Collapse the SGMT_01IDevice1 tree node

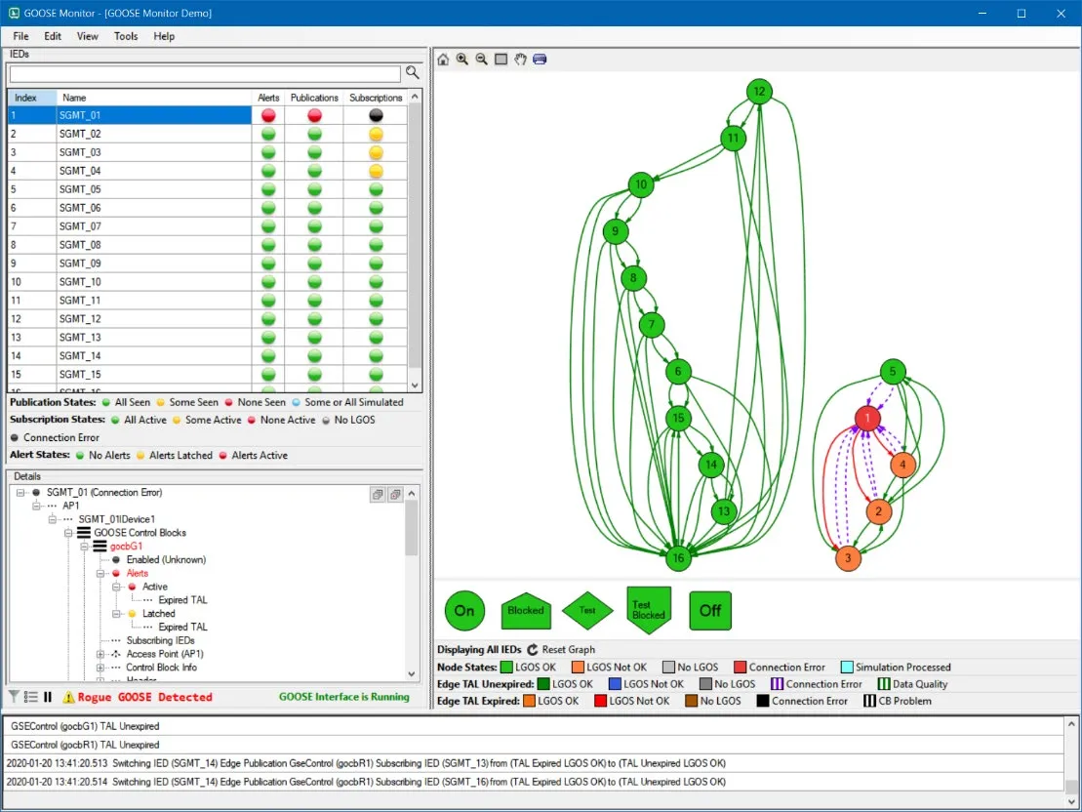(53, 519)
